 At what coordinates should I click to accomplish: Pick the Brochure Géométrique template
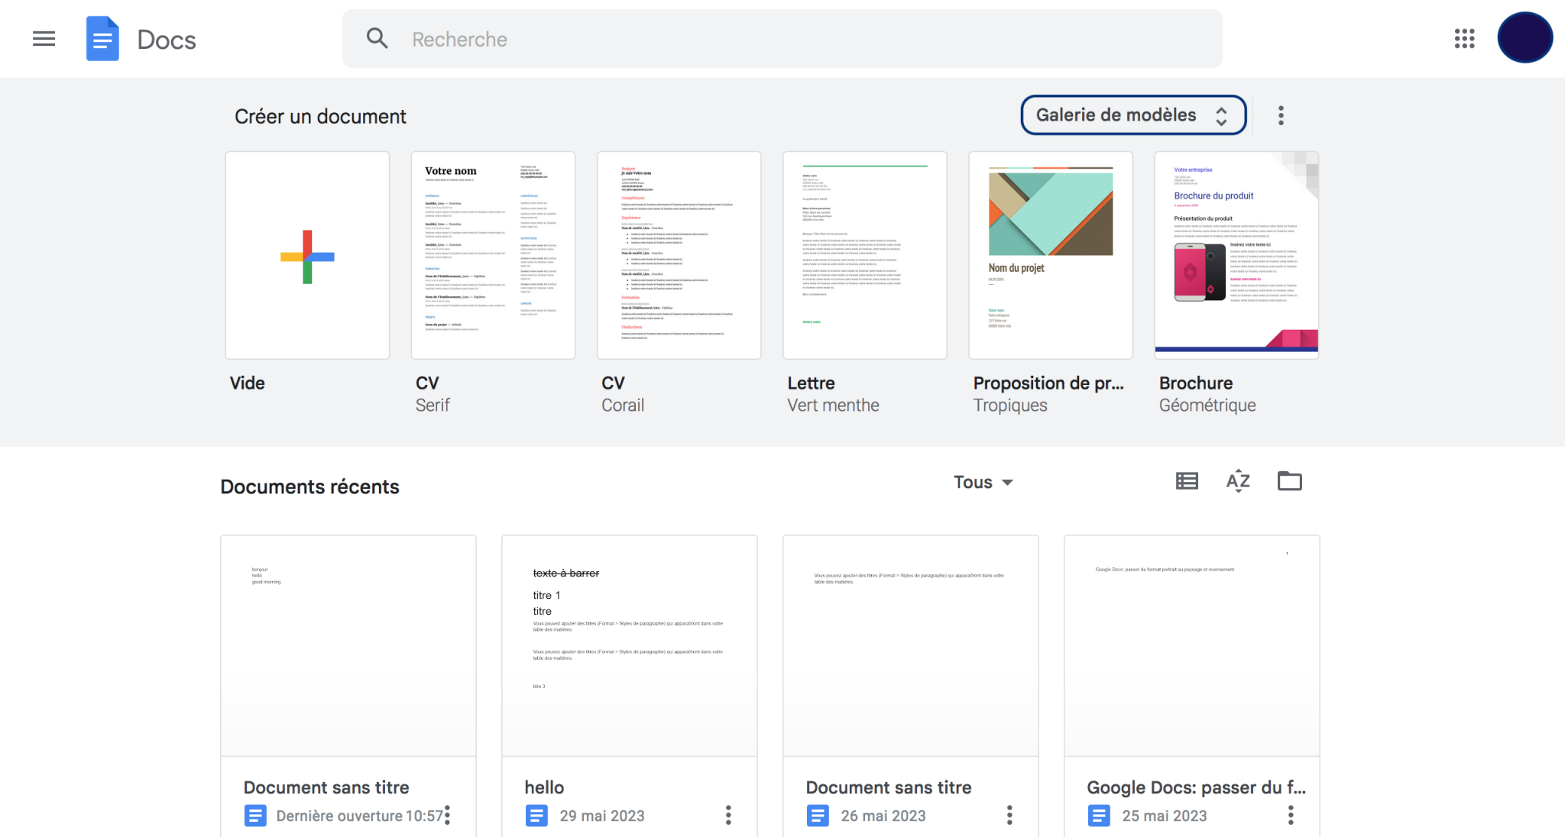tap(1236, 256)
